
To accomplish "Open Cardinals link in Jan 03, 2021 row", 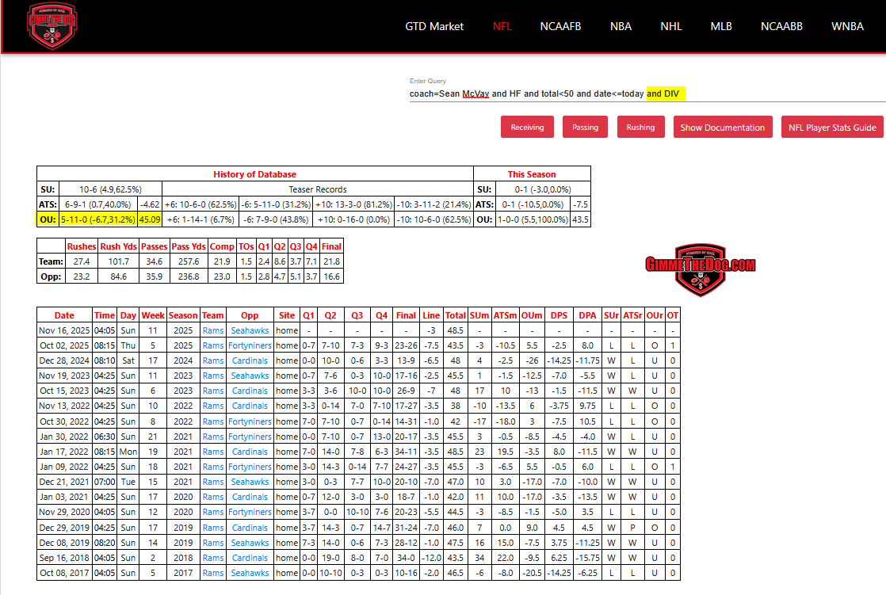I will click(250, 498).
